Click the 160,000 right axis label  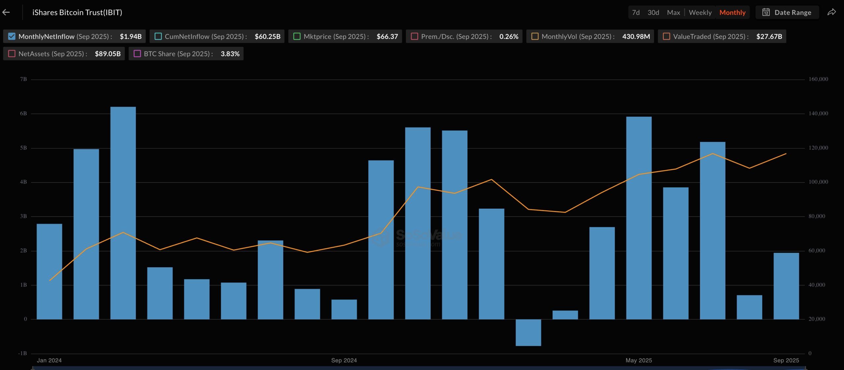point(818,79)
